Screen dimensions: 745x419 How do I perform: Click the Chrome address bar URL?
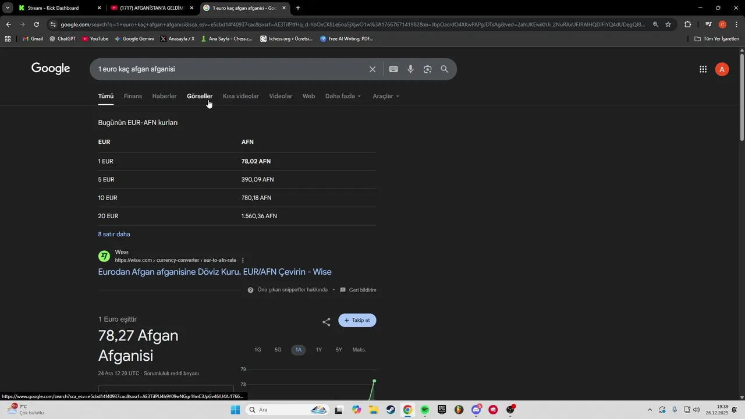(352, 24)
